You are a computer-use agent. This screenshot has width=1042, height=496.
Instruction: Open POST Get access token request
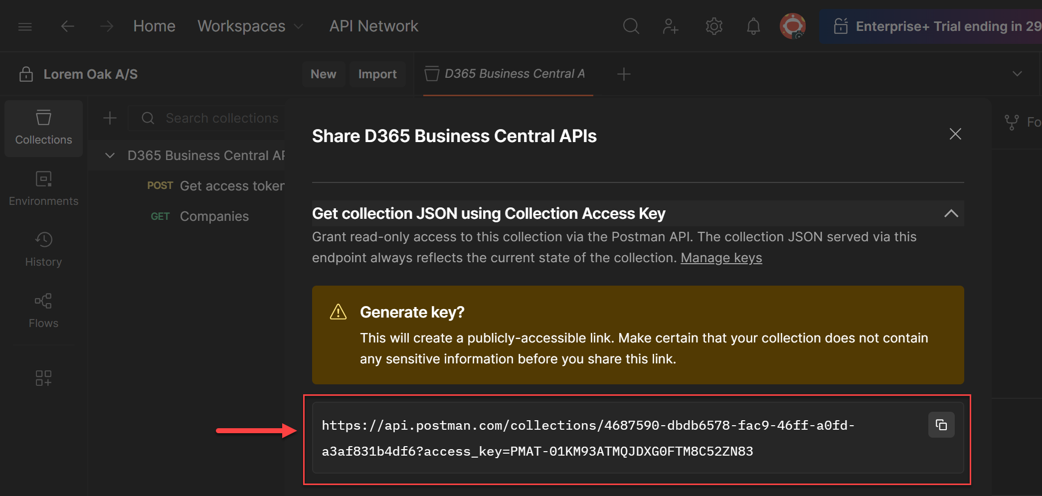215,186
